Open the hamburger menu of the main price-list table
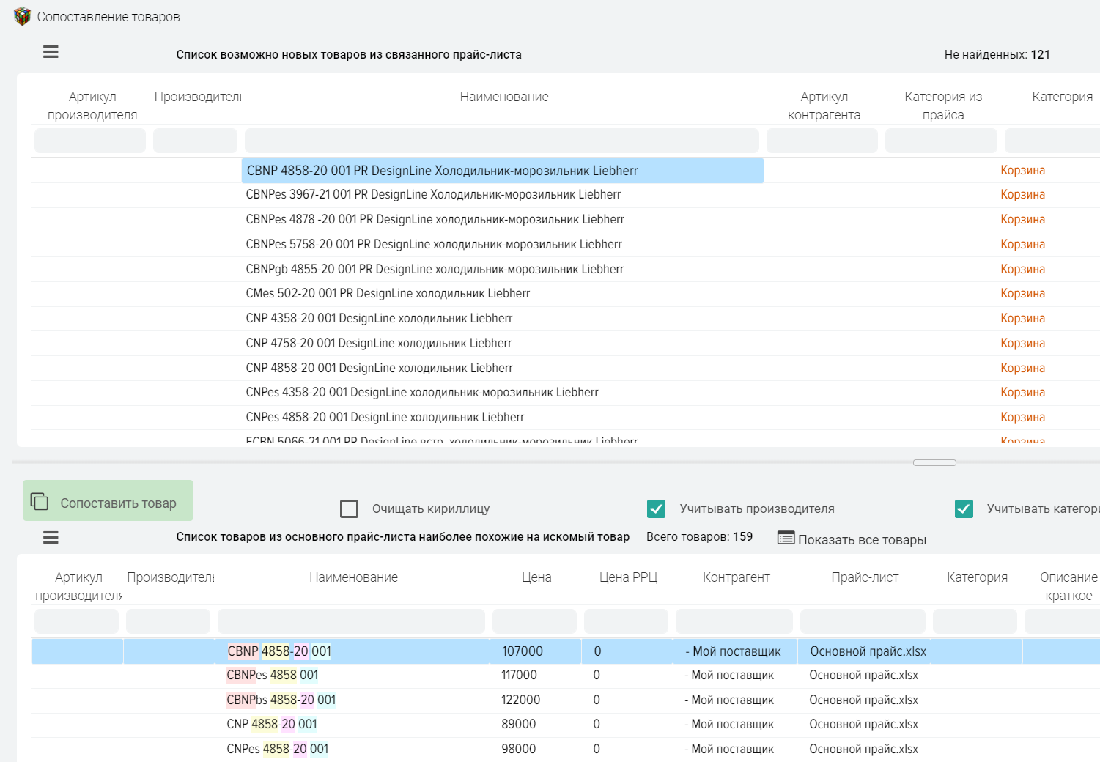 pos(51,538)
